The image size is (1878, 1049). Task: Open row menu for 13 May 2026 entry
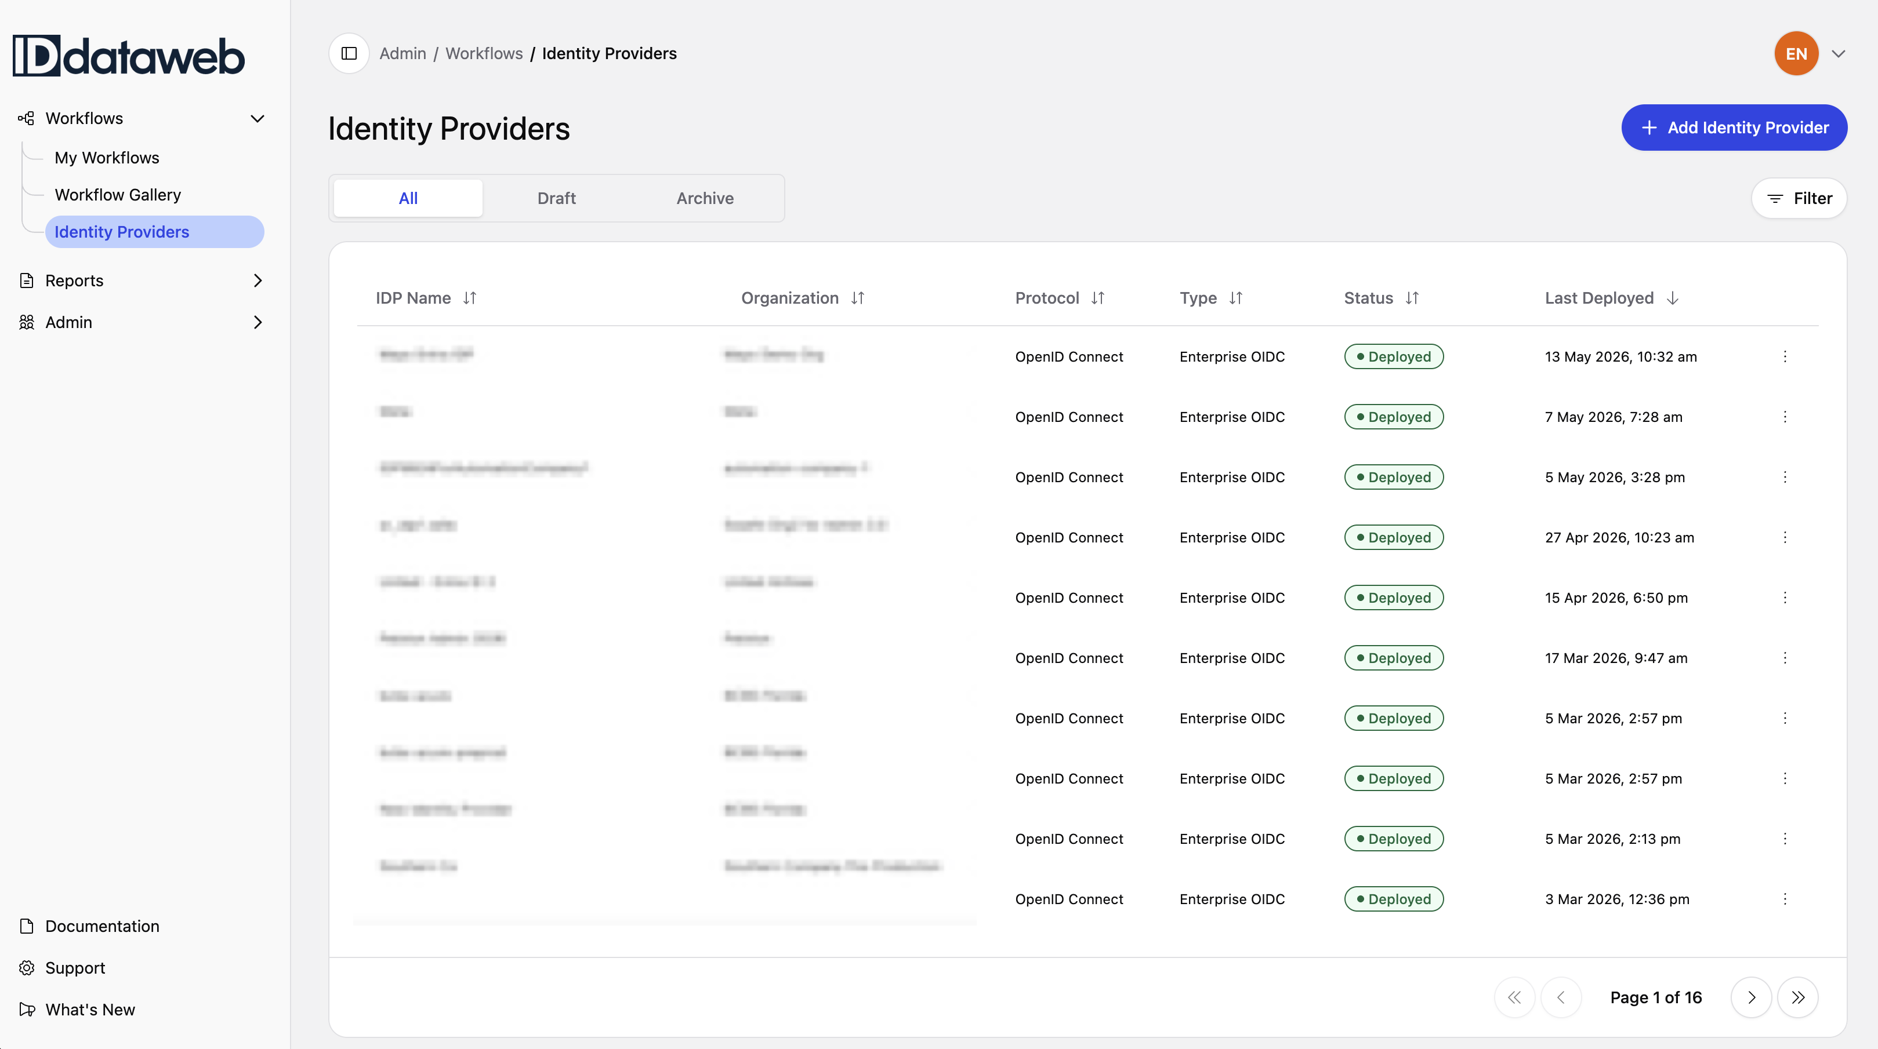click(x=1785, y=356)
